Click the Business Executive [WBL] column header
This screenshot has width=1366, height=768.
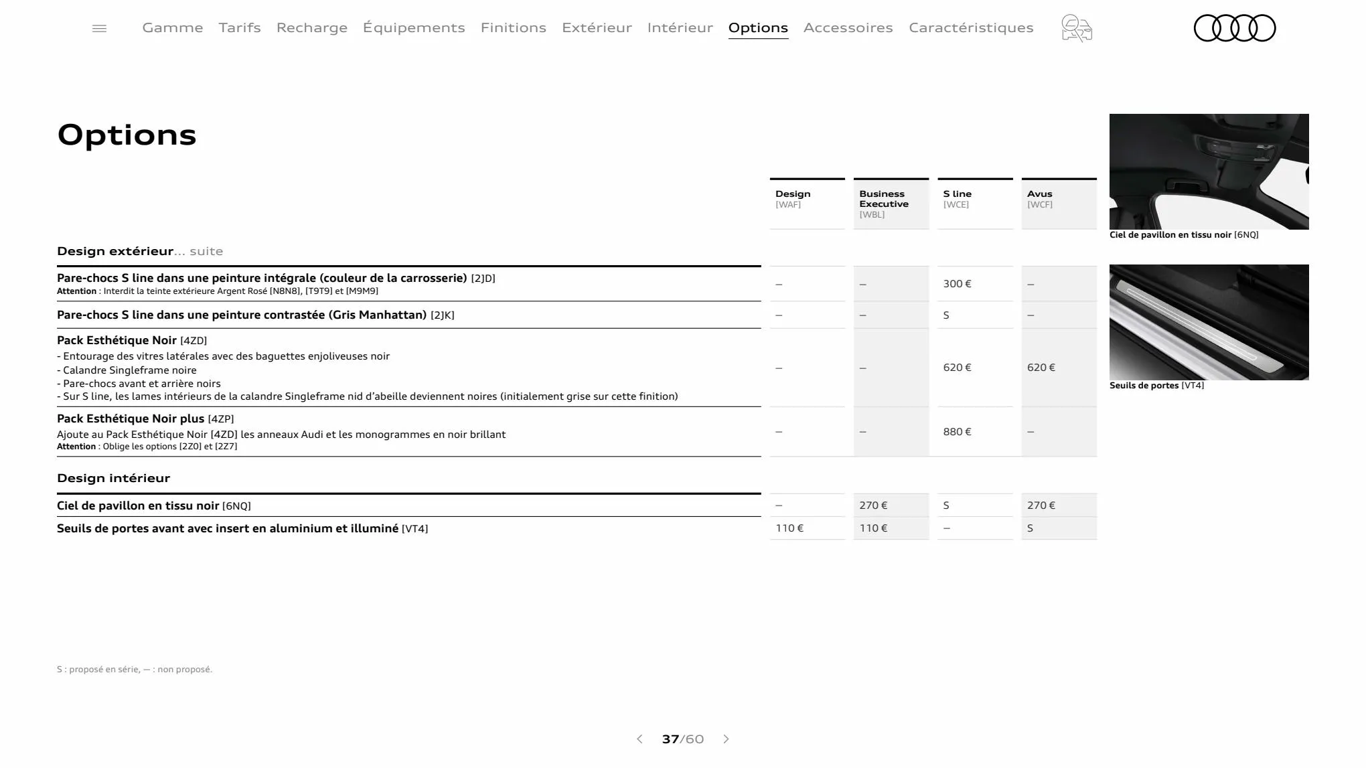coord(891,204)
